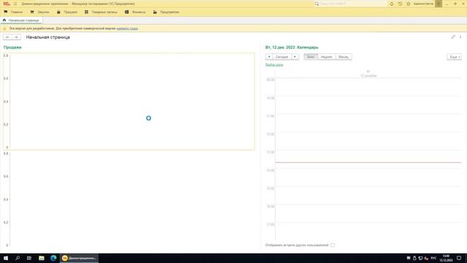This screenshot has width=467, height=263.
Task: Activate the 1C demo app taskbar button
Action: 79,258
